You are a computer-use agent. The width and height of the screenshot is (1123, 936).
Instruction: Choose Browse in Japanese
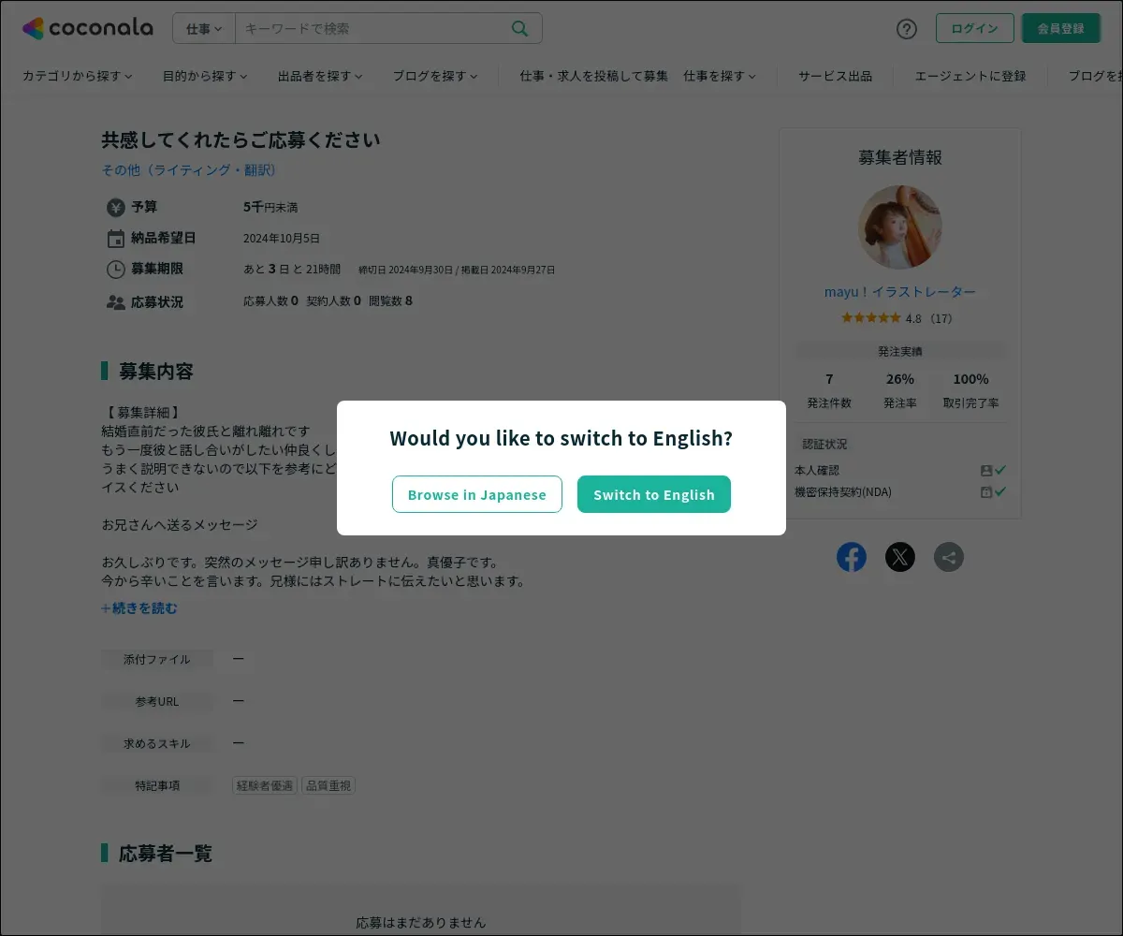tap(477, 494)
